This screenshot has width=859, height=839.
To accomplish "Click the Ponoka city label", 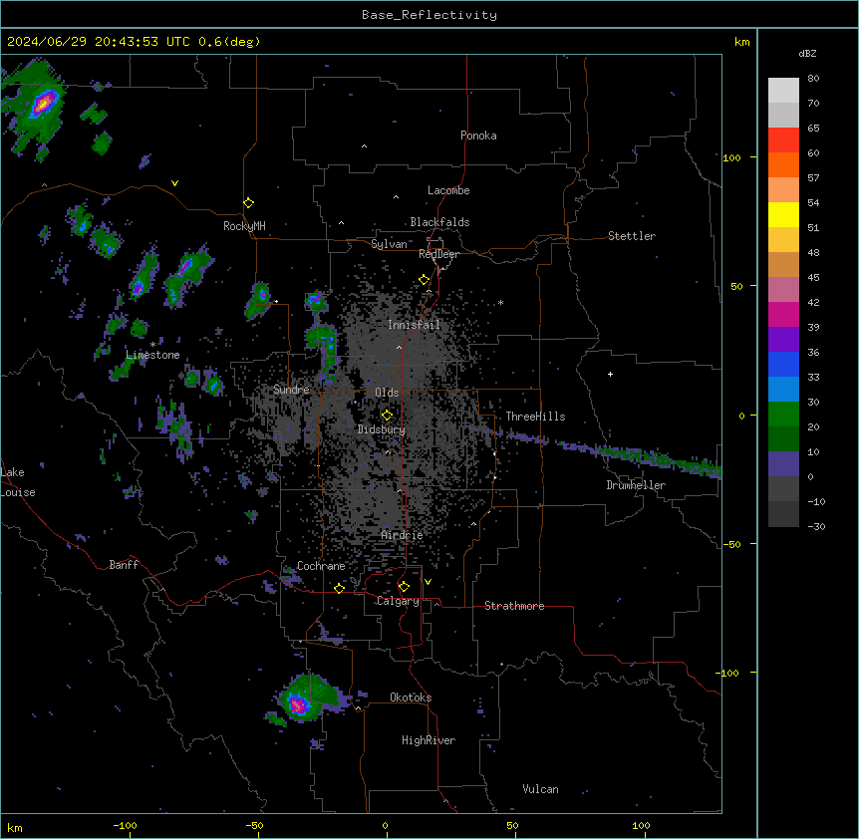I will [478, 136].
